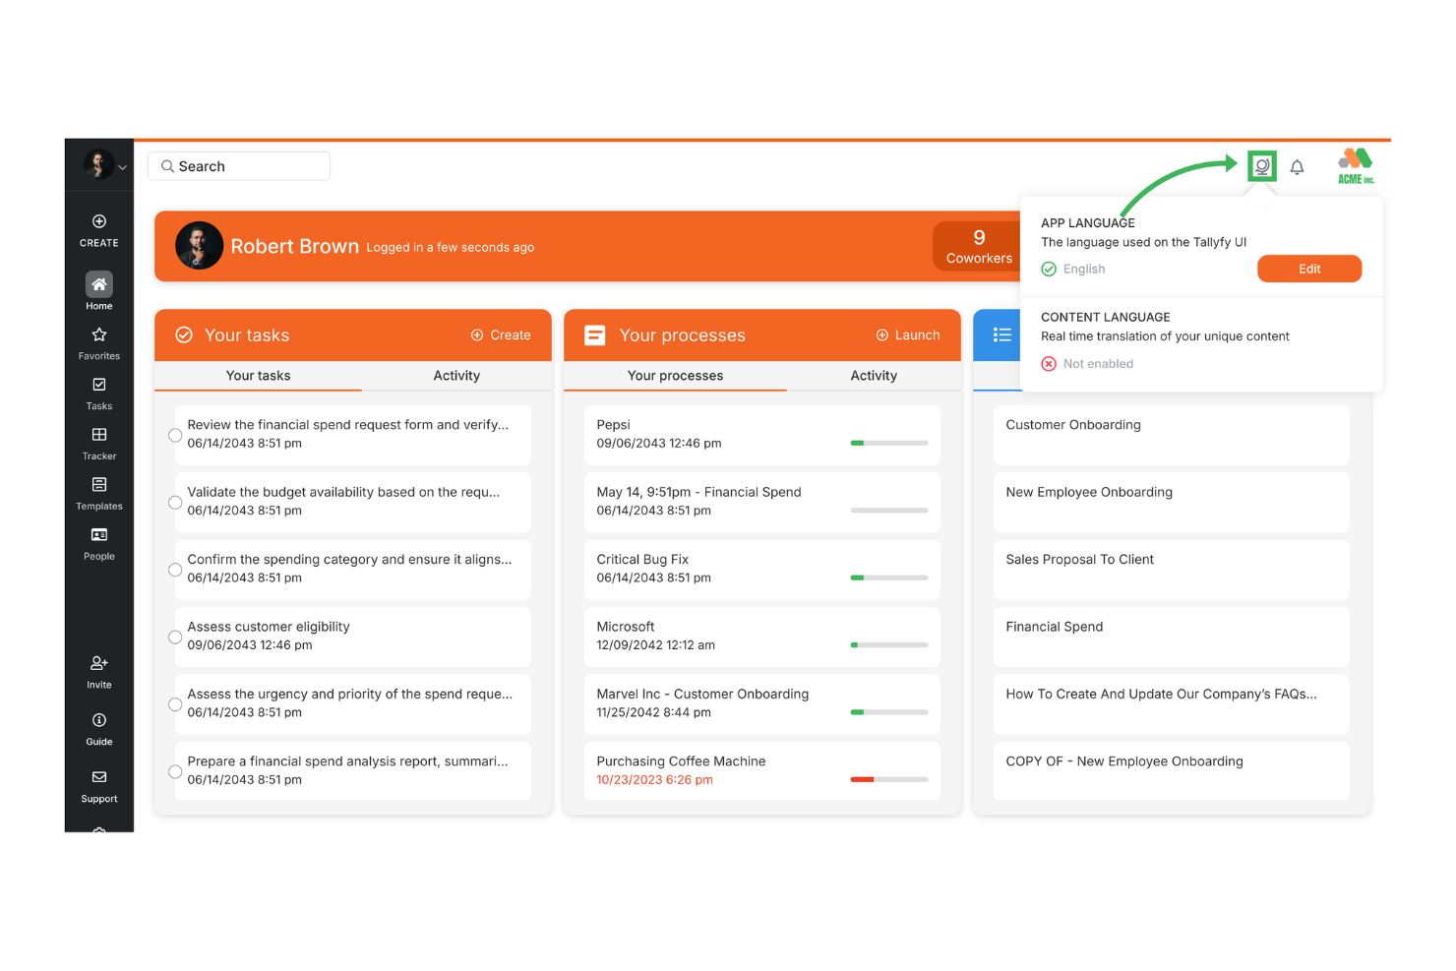The image size is (1456, 971).
Task: Click the green check icon beside English
Action: [x=1049, y=269]
